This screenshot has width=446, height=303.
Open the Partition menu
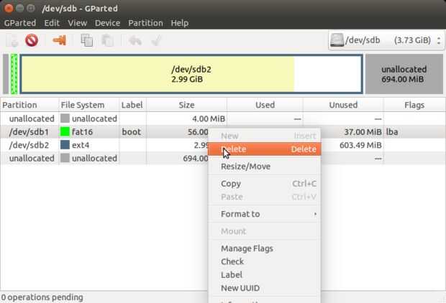[145, 23]
